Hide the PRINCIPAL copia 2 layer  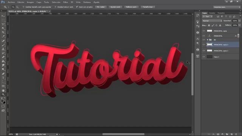204,51
